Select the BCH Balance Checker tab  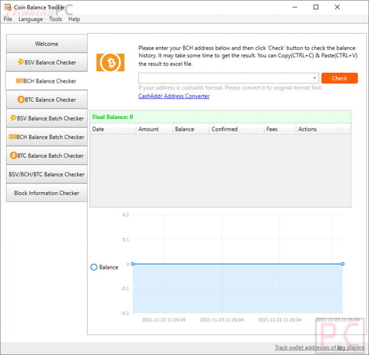pos(47,81)
